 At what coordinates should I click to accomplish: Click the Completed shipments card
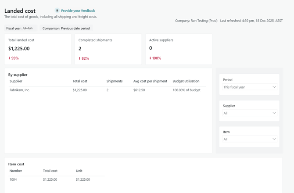tap(108, 49)
